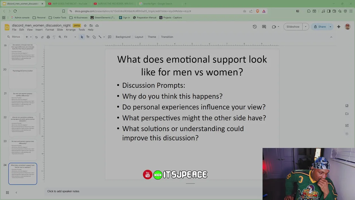Screen dimensions: 355x200
Task: Open the Brave Shields lion icon
Action: [258, 11]
